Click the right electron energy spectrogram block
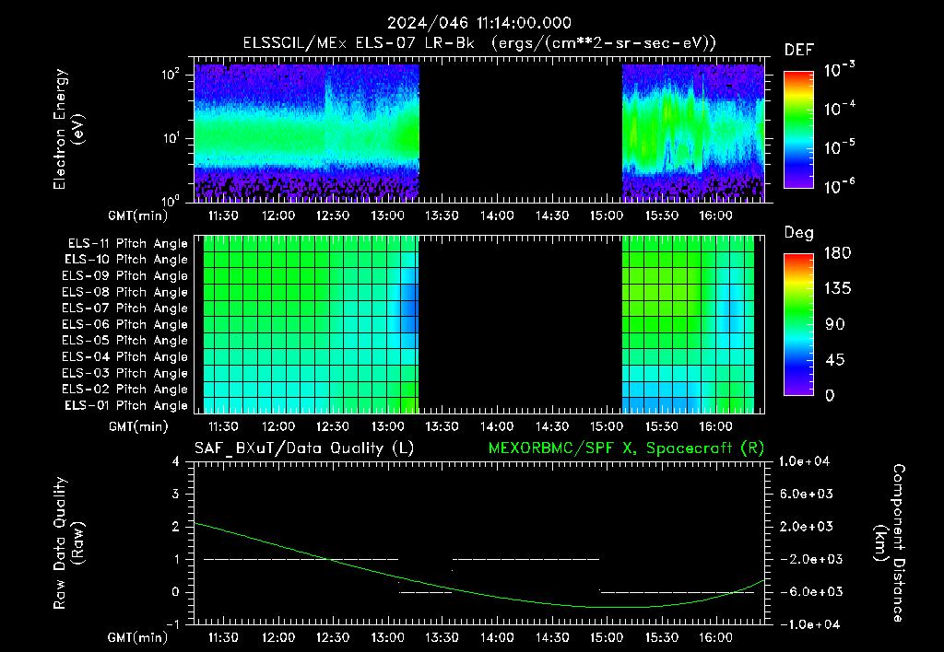 pyautogui.click(x=693, y=133)
